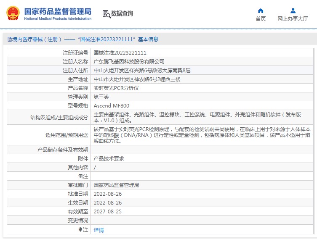Click the 审批部门 field label
Screen dimensions: 317x239
tap(78, 185)
